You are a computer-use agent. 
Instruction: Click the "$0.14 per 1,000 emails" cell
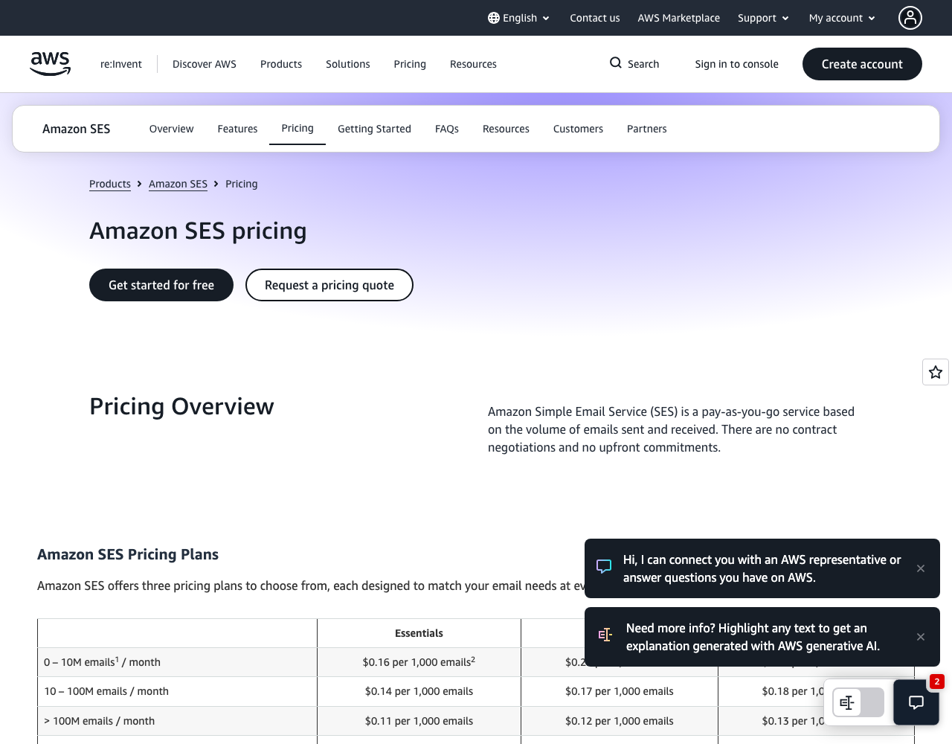(419, 691)
